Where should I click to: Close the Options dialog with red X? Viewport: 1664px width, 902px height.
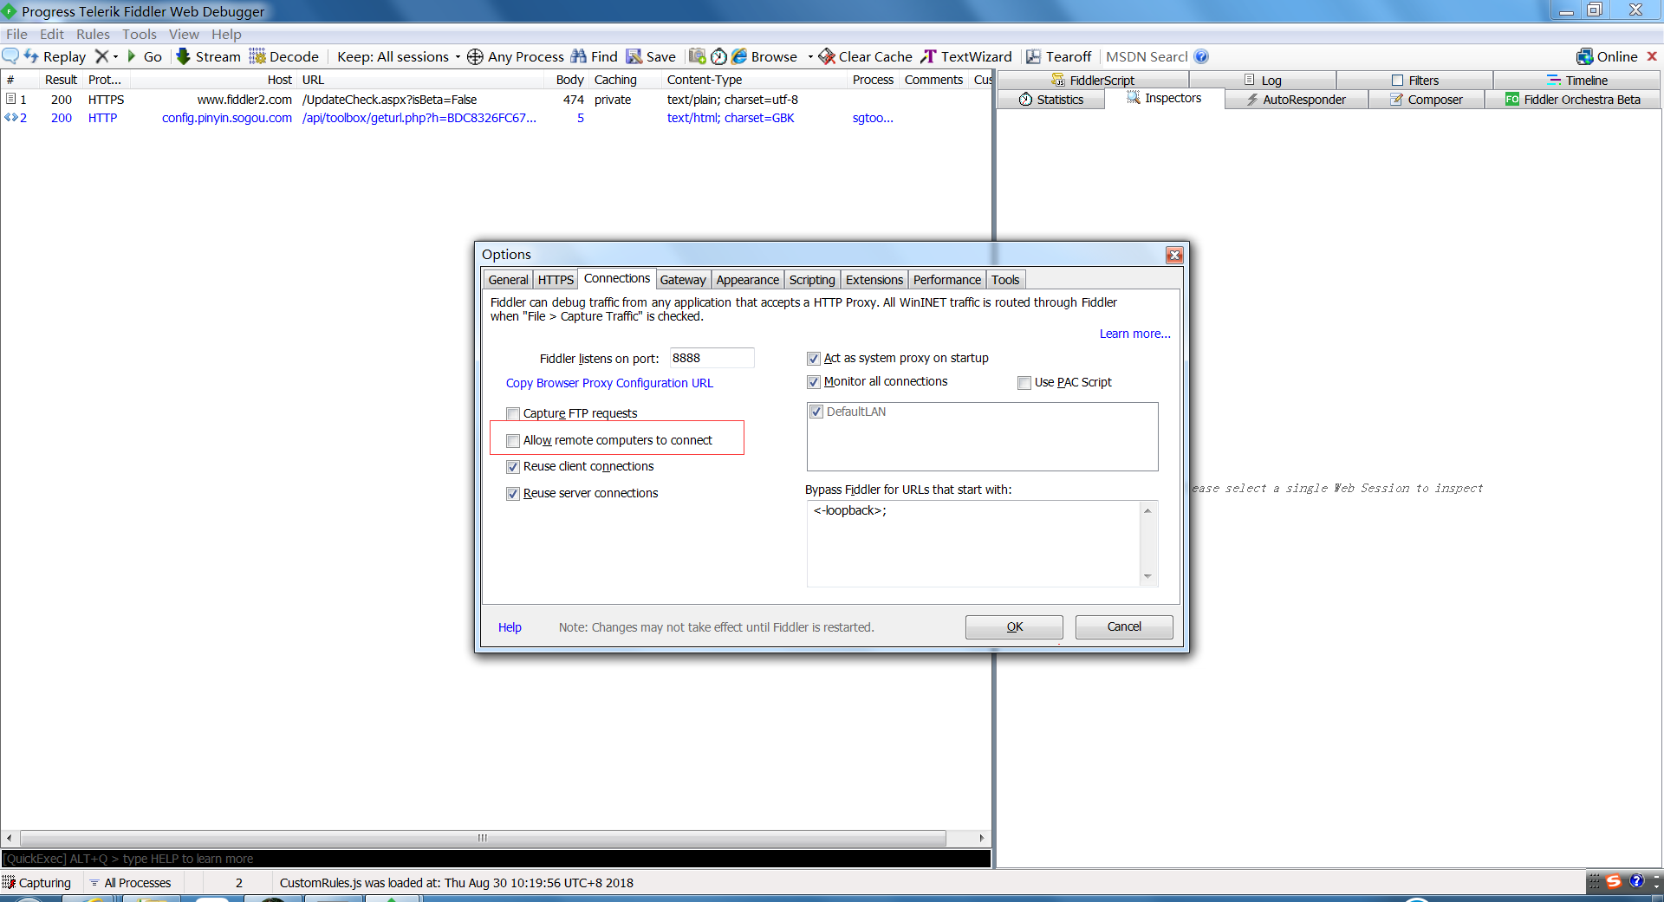click(x=1174, y=255)
